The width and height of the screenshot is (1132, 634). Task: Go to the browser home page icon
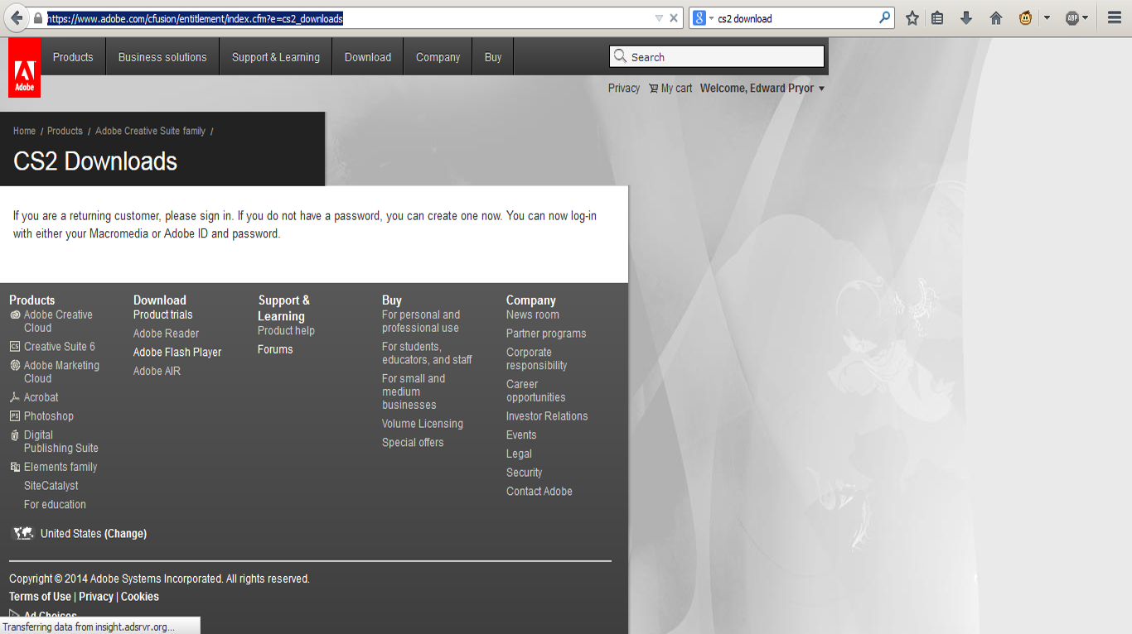(x=996, y=18)
